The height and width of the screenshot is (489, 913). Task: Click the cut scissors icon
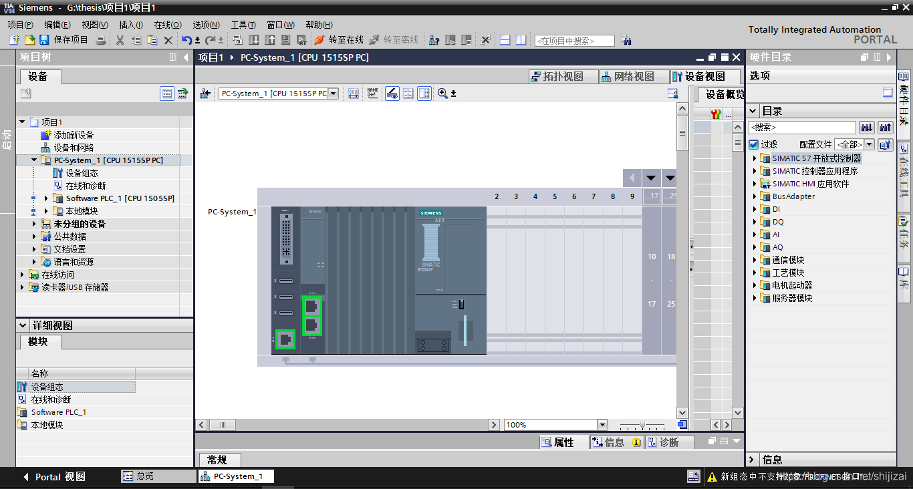[x=120, y=40]
